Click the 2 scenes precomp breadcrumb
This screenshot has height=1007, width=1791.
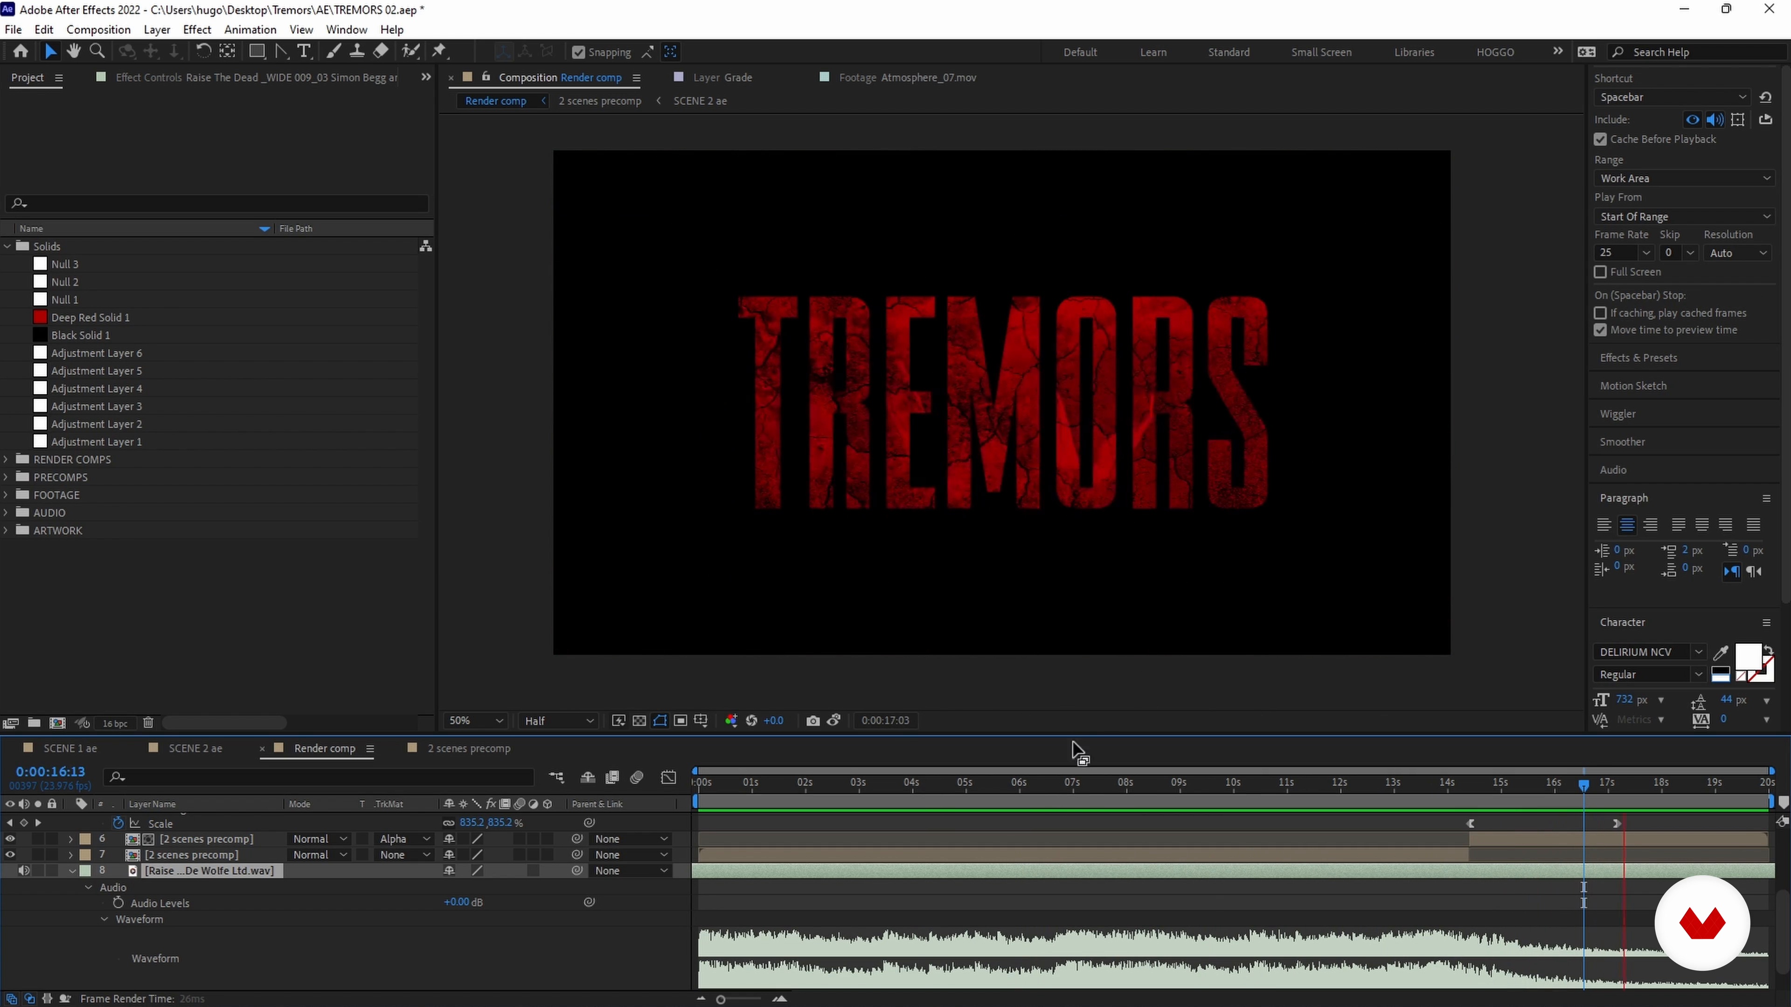(x=599, y=101)
